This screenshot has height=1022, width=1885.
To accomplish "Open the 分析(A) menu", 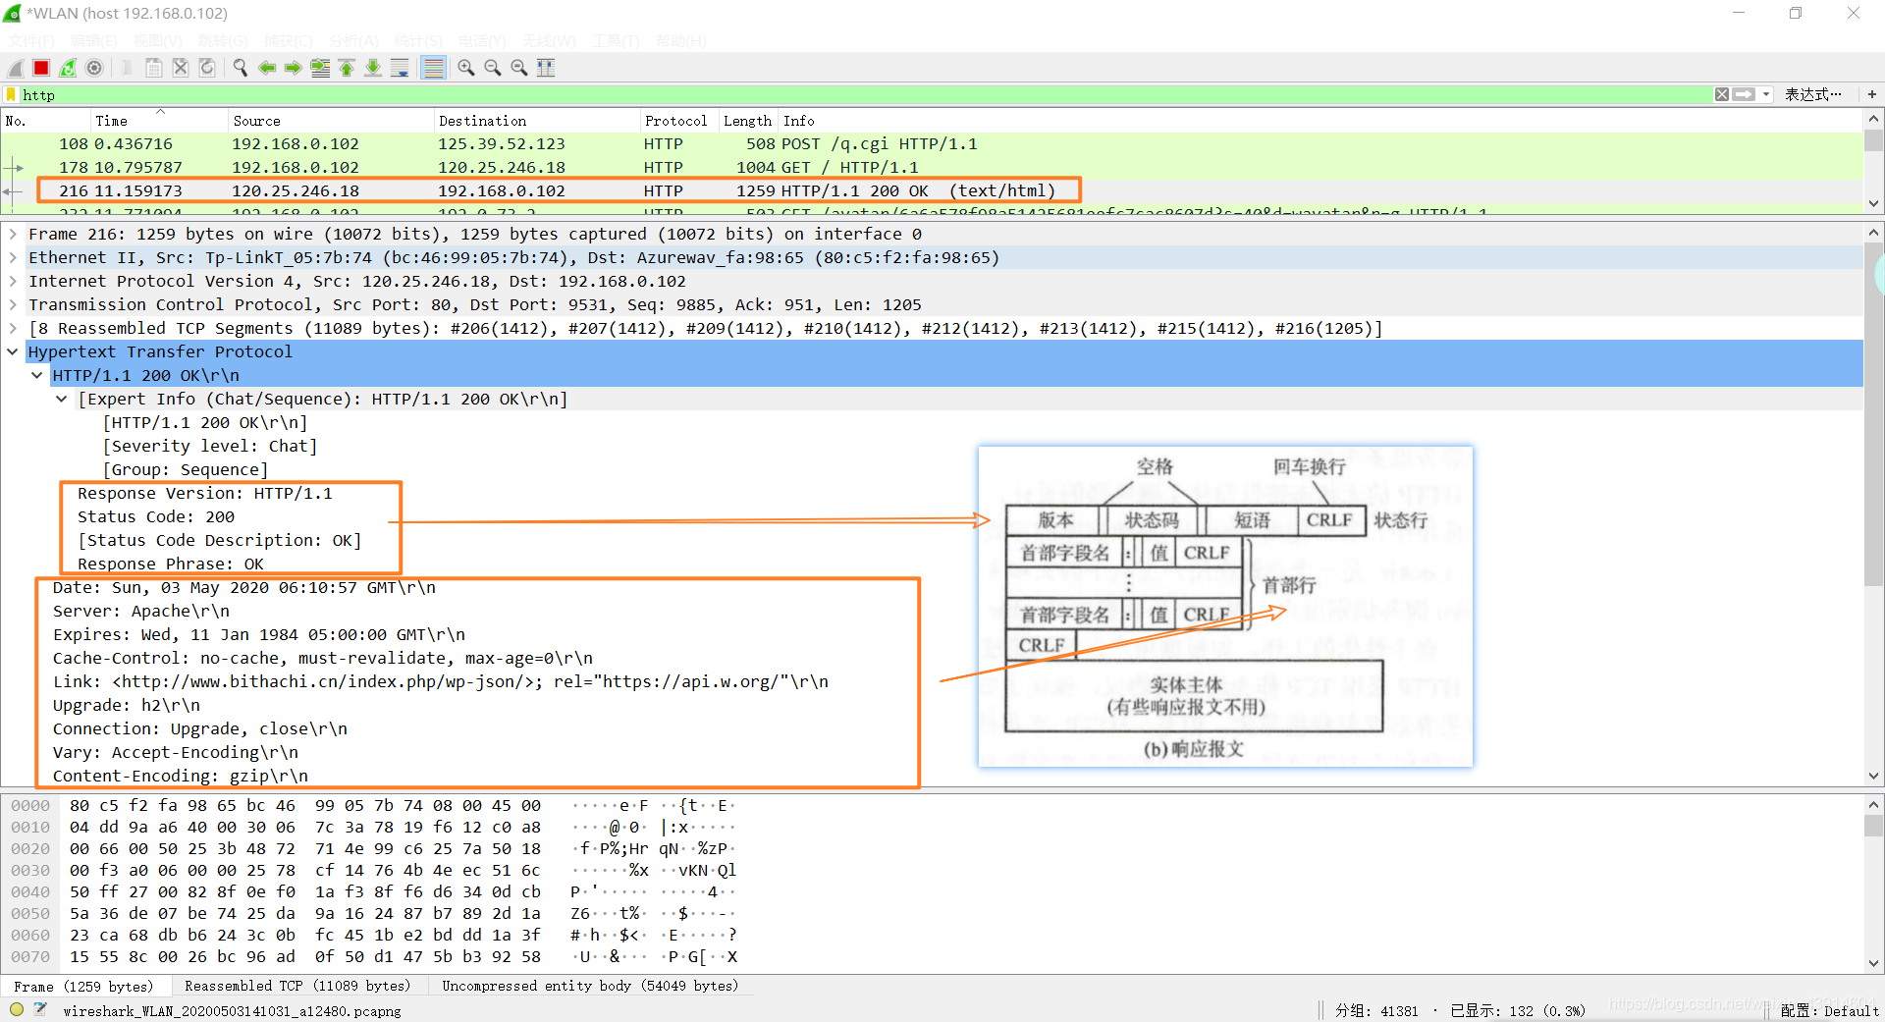I will pos(353,40).
